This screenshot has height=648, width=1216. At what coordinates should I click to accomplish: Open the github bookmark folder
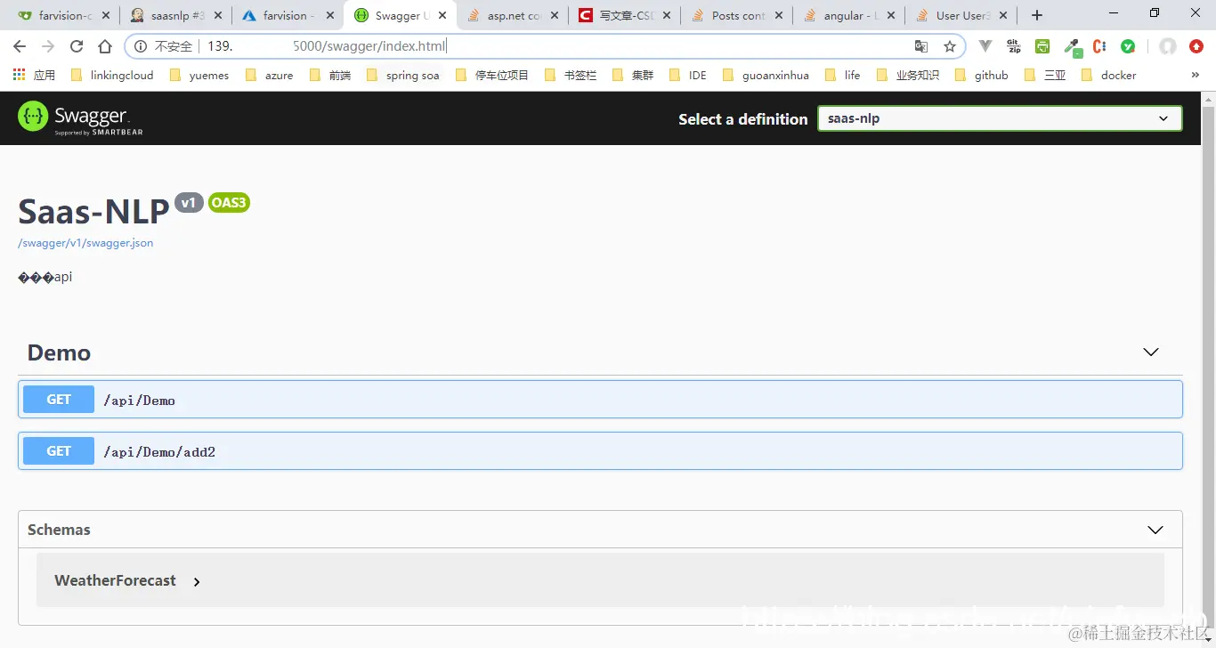tap(981, 75)
